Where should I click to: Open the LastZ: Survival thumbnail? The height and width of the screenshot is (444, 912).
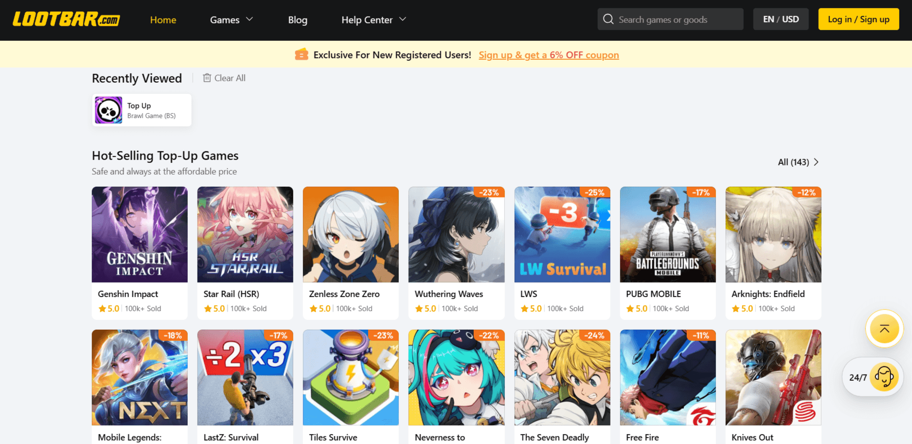coord(245,377)
